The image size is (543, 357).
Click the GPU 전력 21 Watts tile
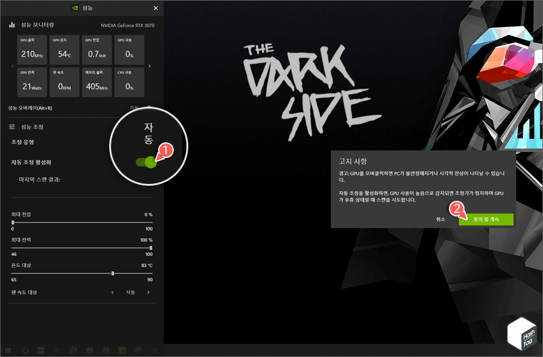pyautogui.click(x=32, y=82)
